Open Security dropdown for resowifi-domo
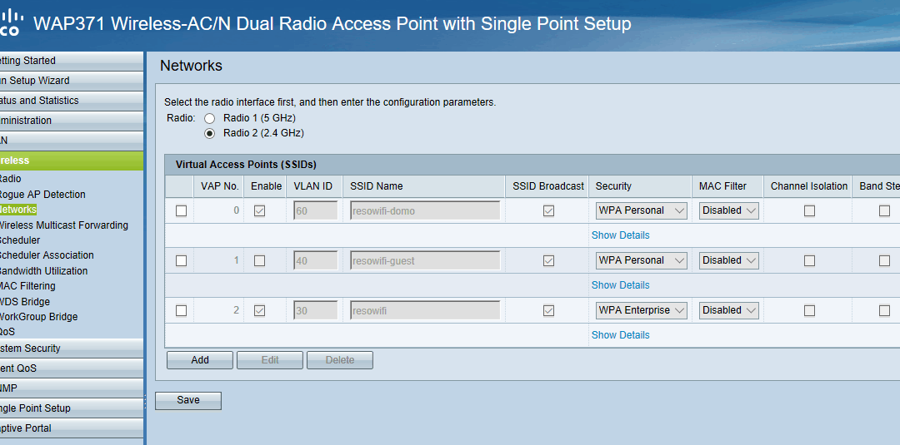The height and width of the screenshot is (445, 900). coord(641,210)
